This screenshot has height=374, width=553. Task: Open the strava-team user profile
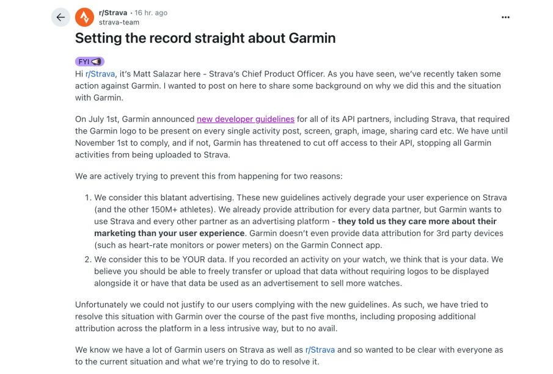(x=119, y=23)
